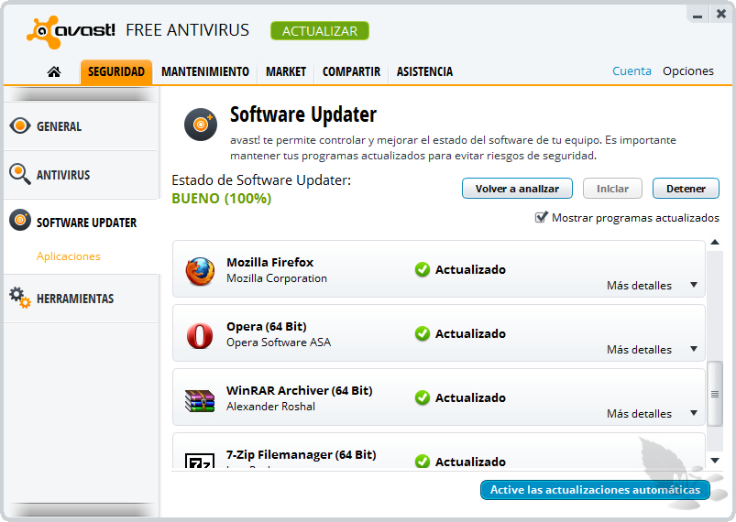This screenshot has height=522, width=736.
Task: Click the 7-Zip Filemanager icon
Action: click(200, 461)
